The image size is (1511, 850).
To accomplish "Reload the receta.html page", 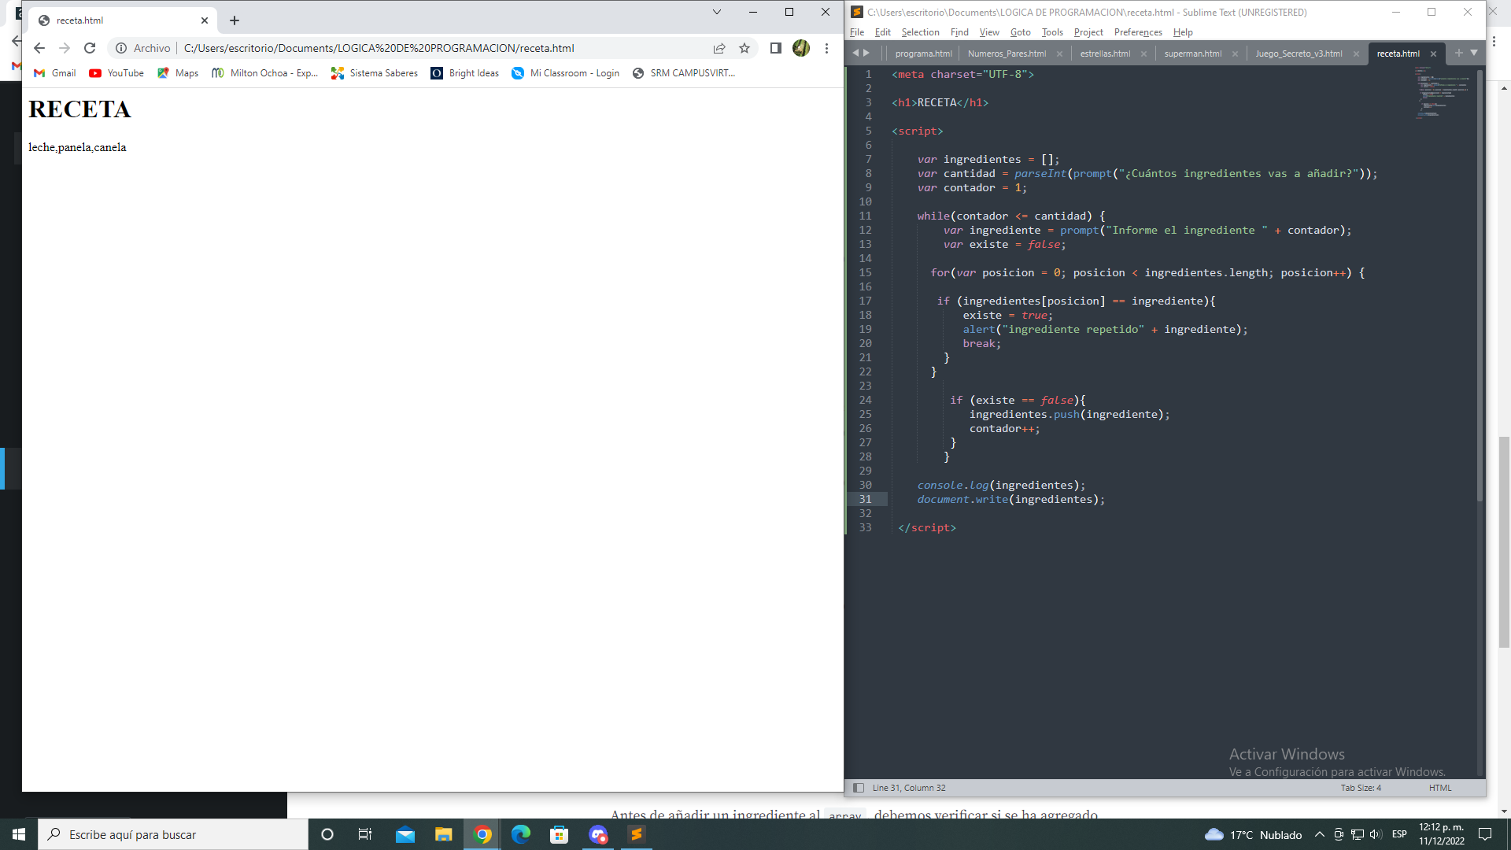I will (90, 48).
